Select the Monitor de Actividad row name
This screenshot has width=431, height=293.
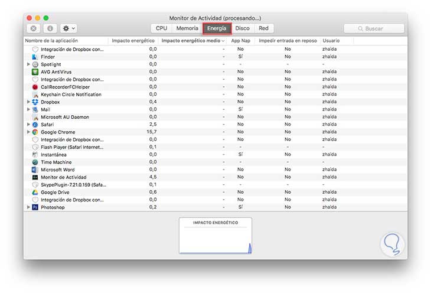click(x=64, y=177)
